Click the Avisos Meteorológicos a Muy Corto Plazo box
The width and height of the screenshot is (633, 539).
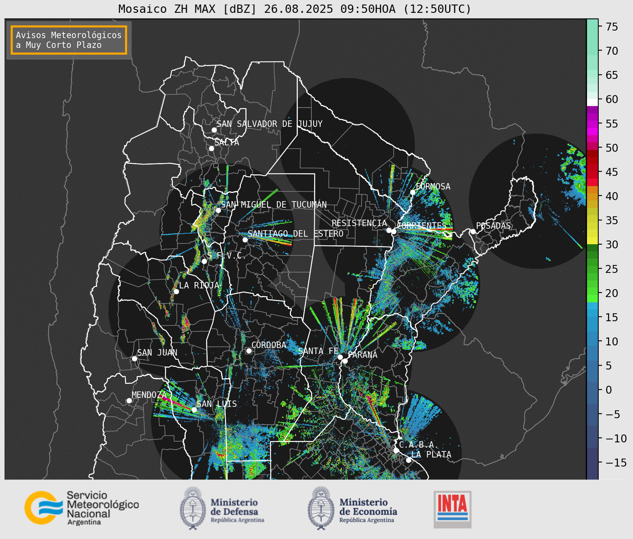69,40
